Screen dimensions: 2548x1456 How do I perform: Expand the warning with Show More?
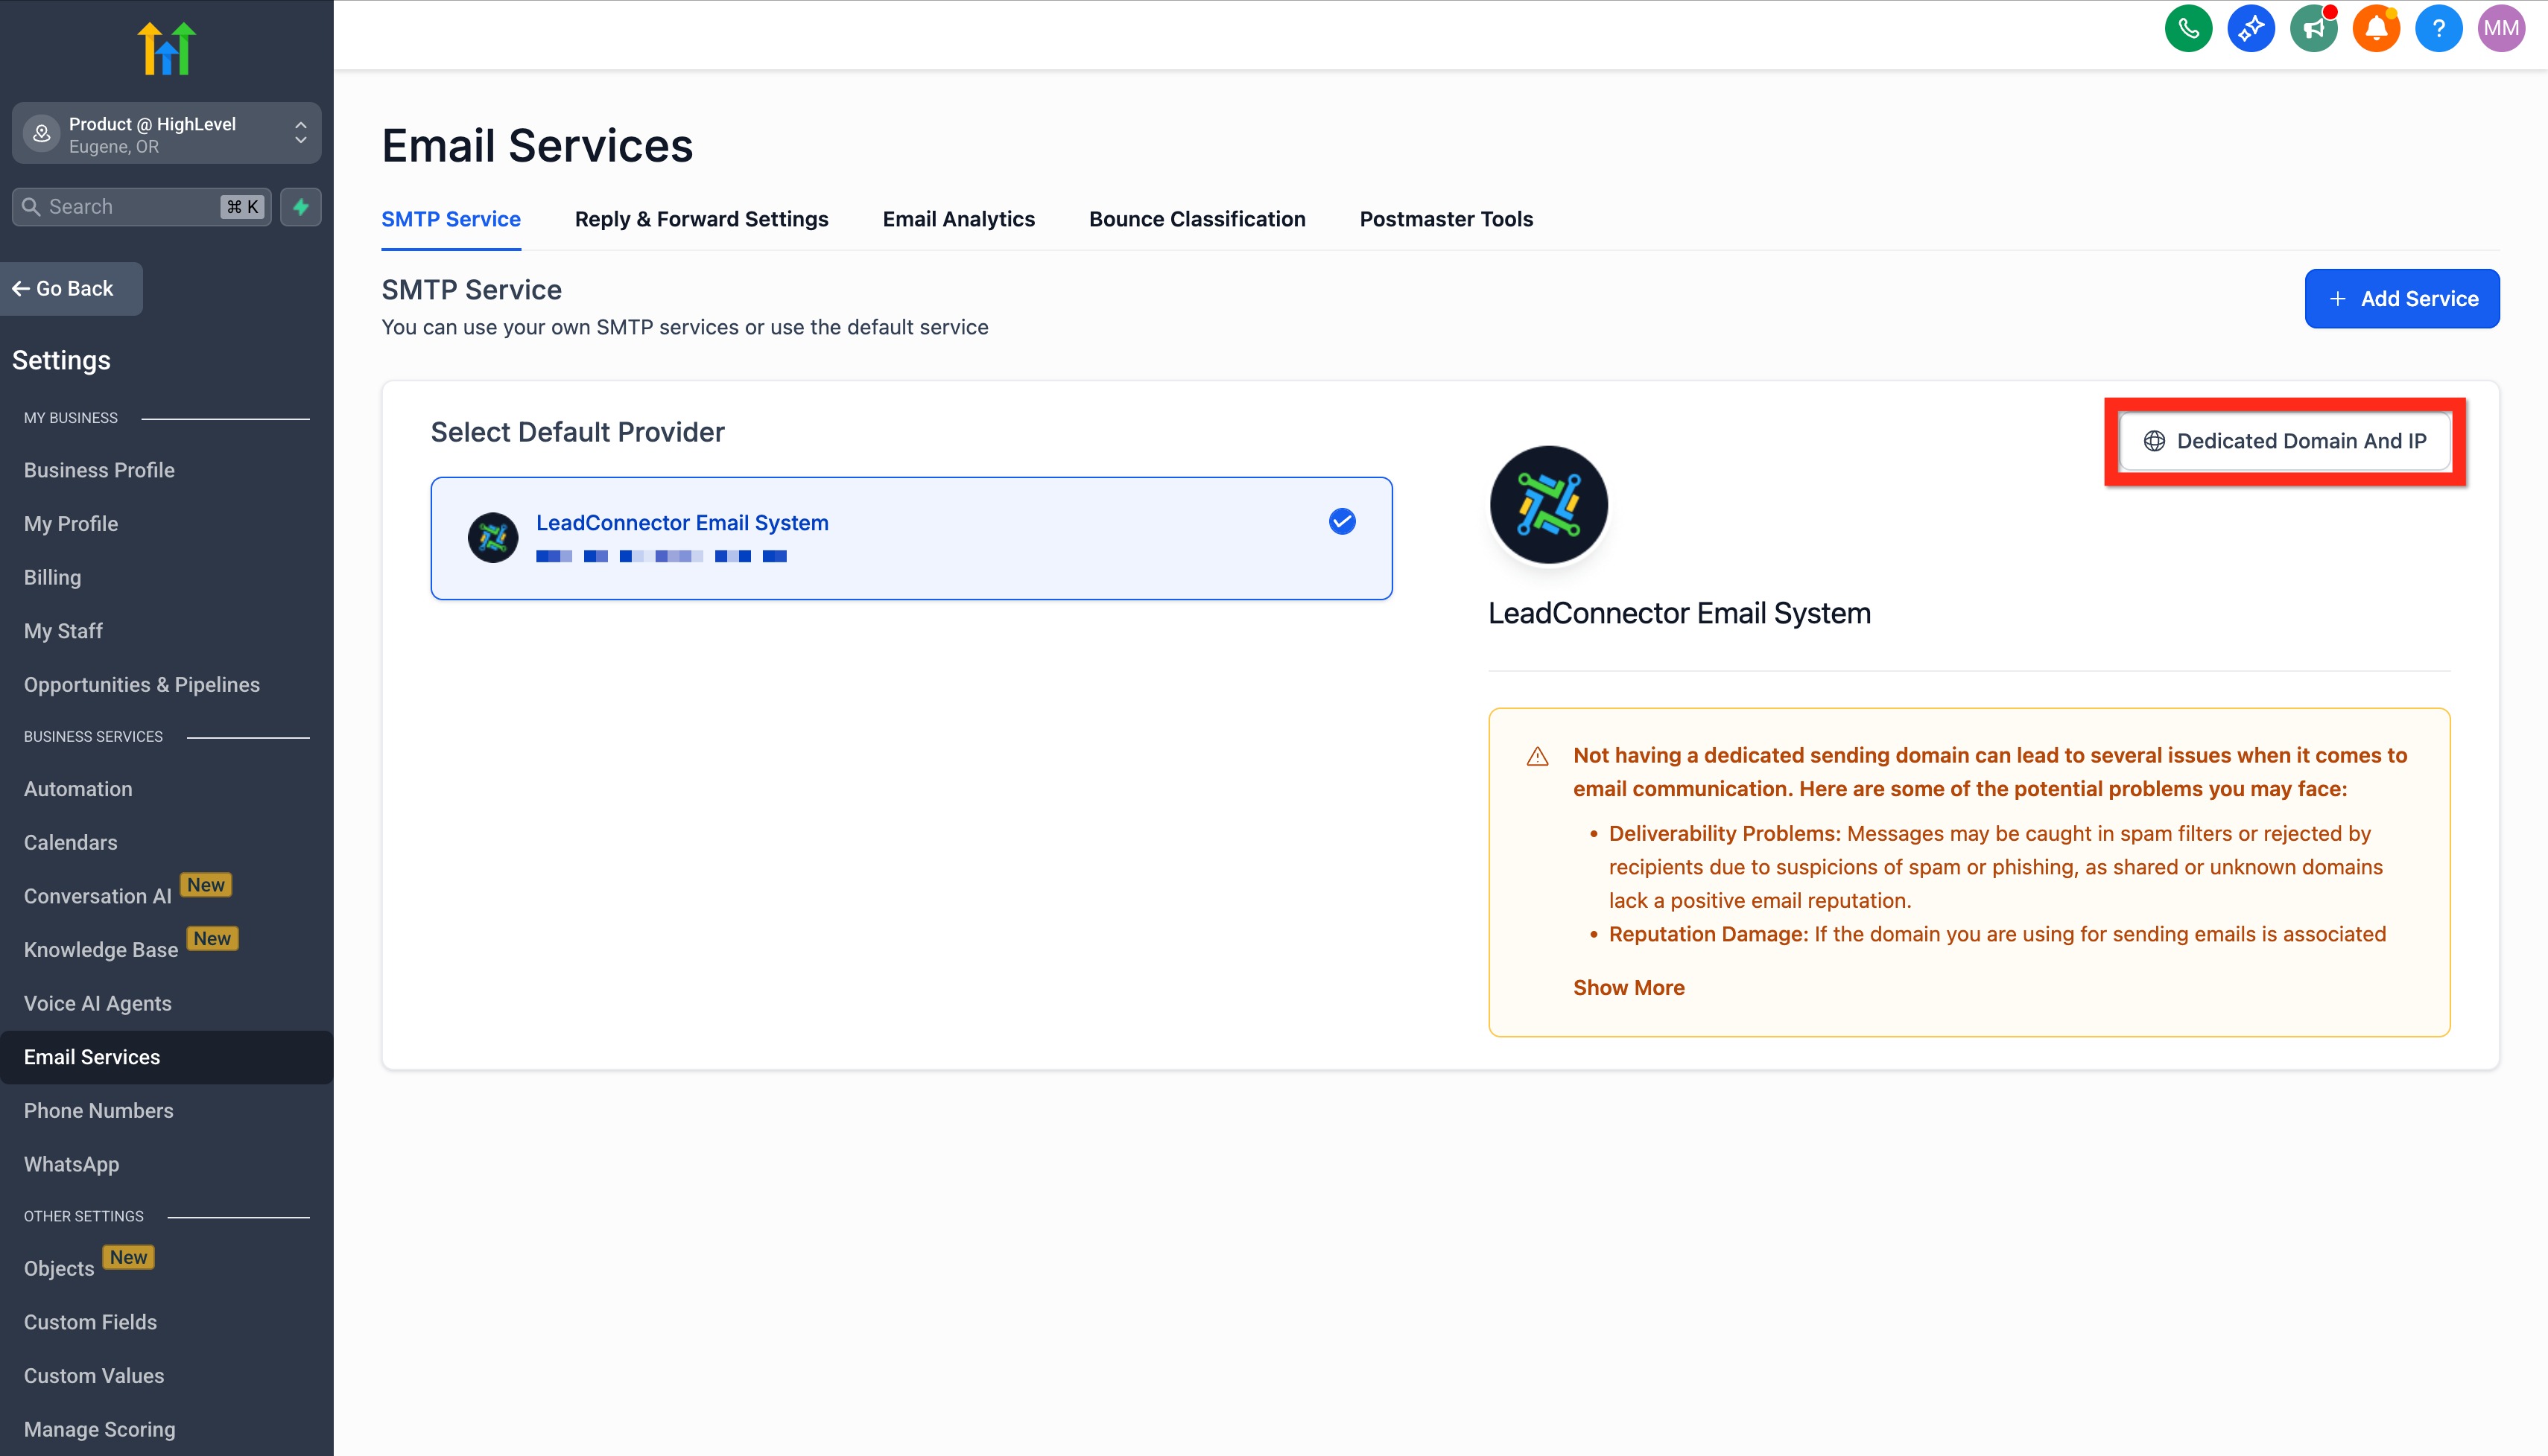pos(1628,987)
